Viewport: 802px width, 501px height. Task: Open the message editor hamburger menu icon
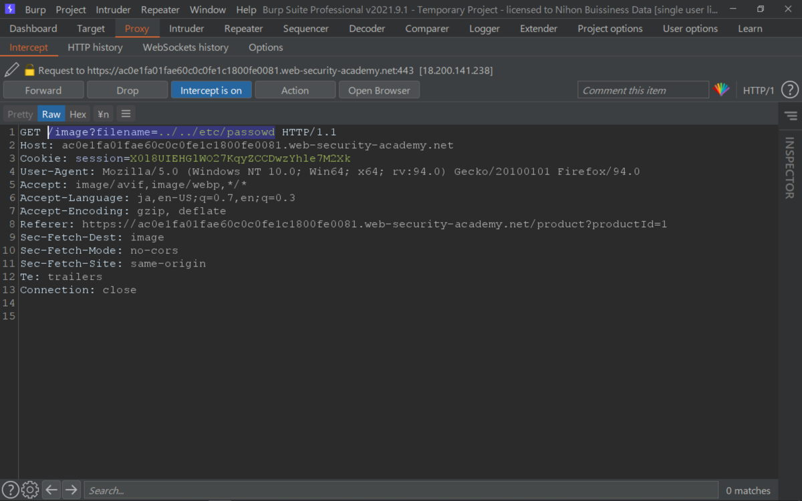126,114
